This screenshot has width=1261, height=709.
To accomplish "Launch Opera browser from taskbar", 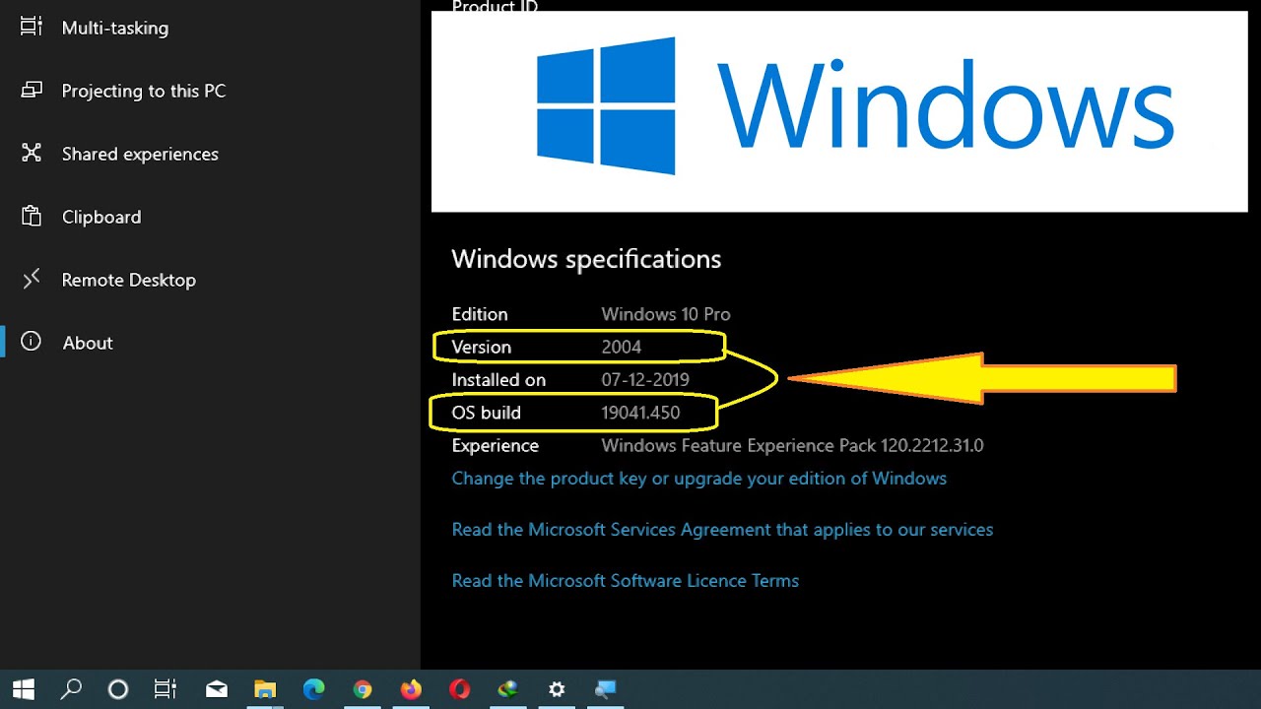I will click(459, 689).
